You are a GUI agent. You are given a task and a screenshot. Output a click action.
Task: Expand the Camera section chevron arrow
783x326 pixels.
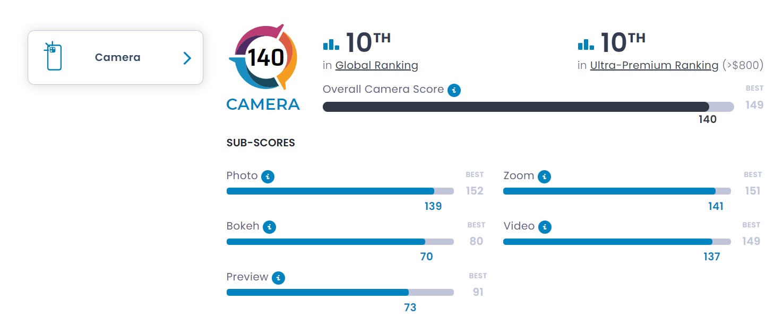tap(187, 58)
